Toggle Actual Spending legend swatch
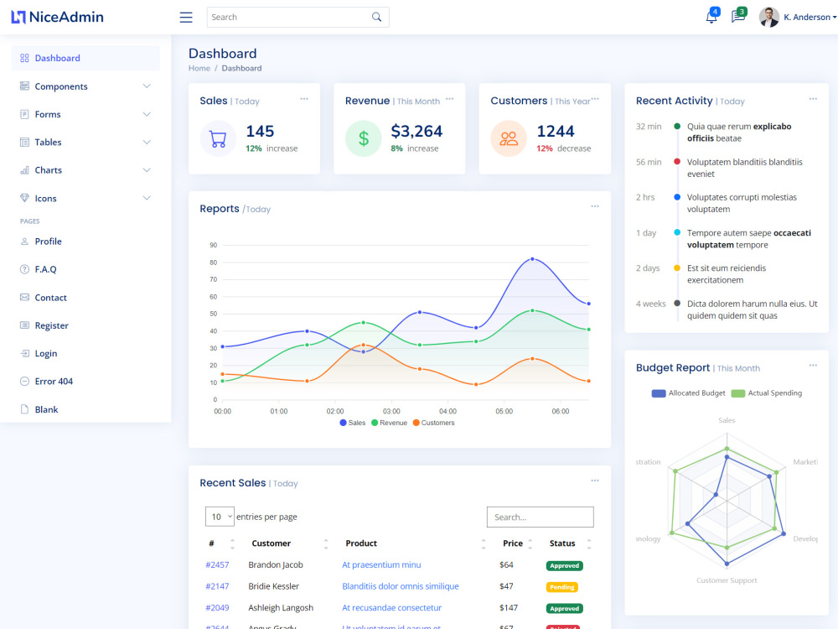838x629 pixels. [x=738, y=393]
